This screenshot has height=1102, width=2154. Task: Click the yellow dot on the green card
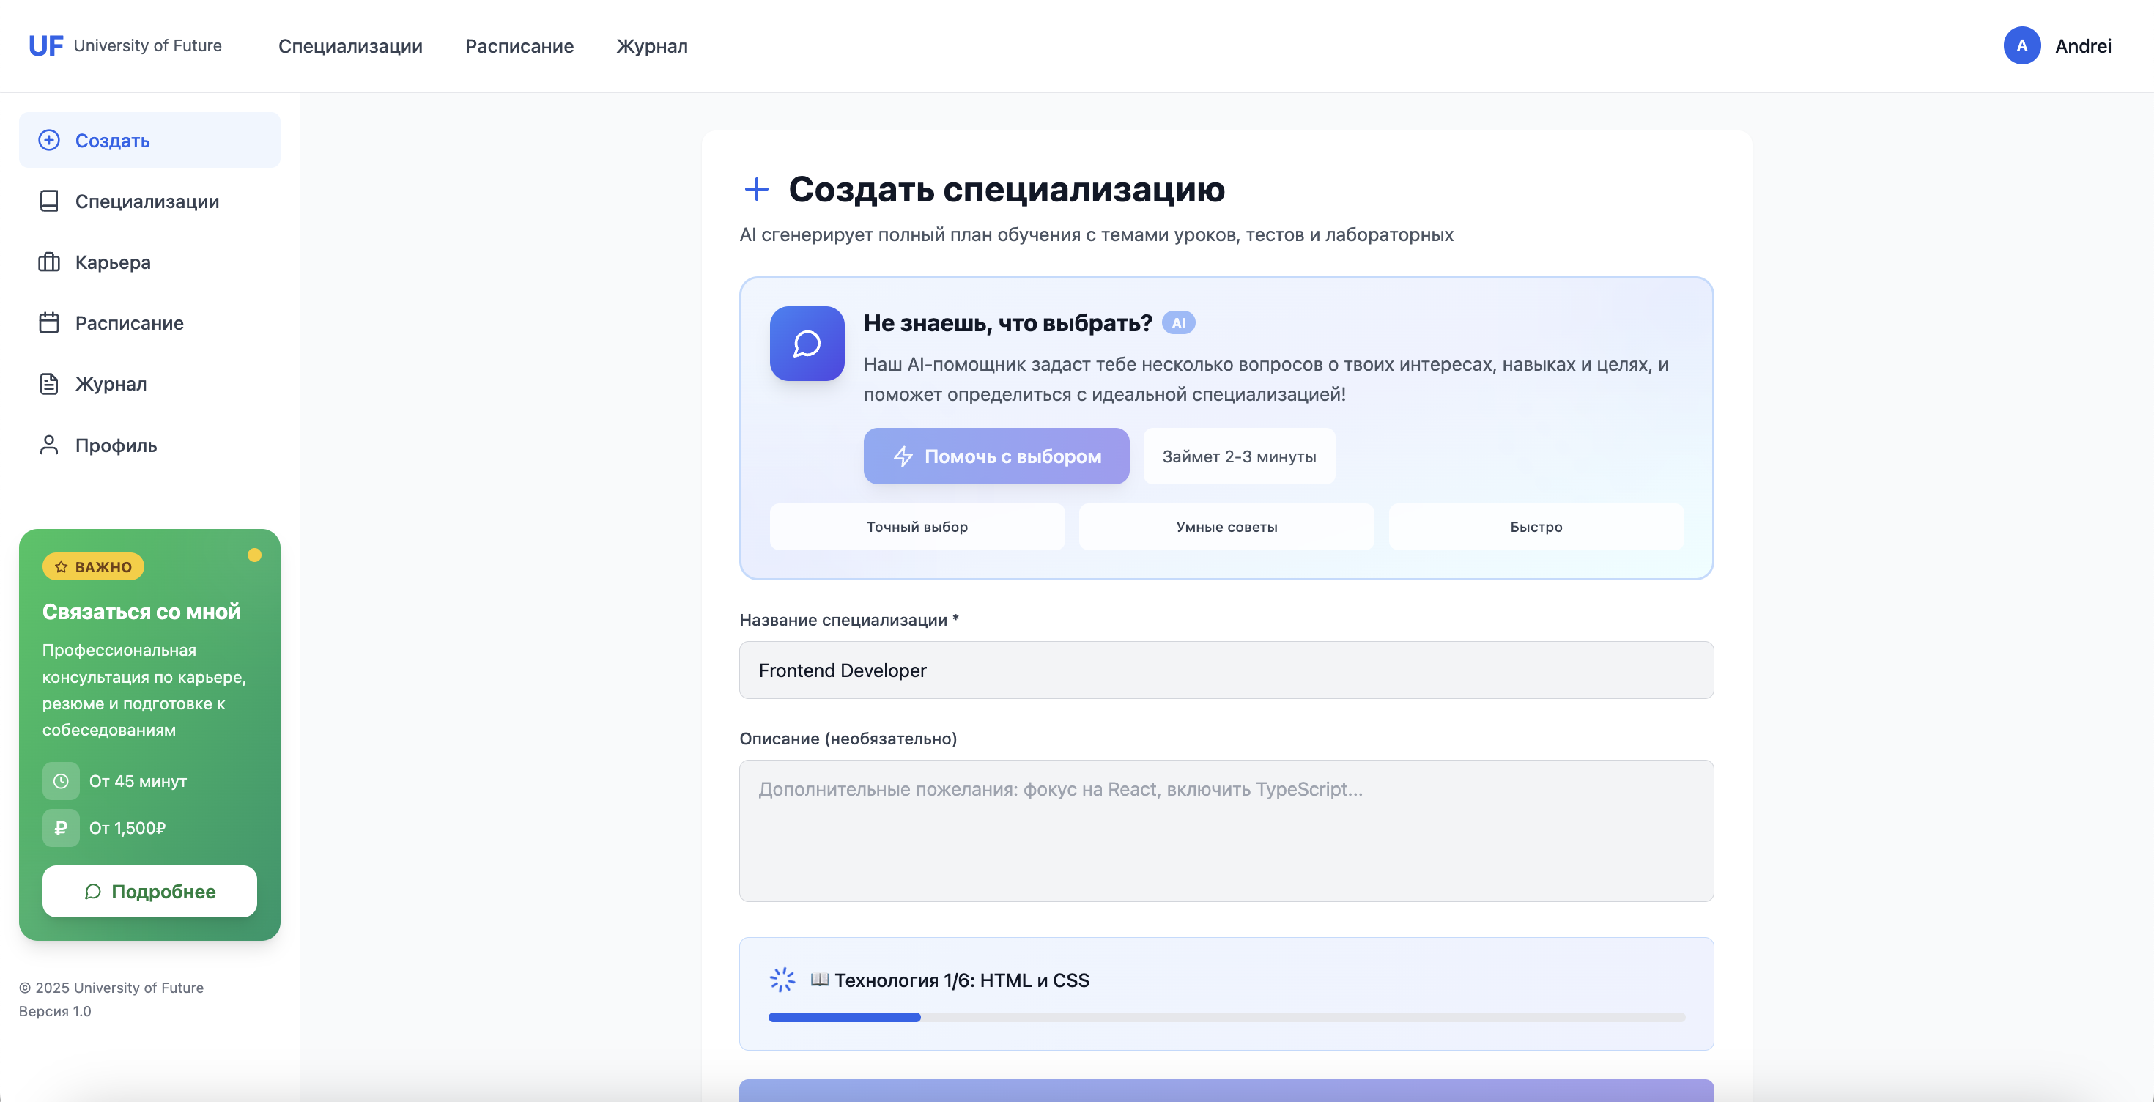[x=254, y=555]
